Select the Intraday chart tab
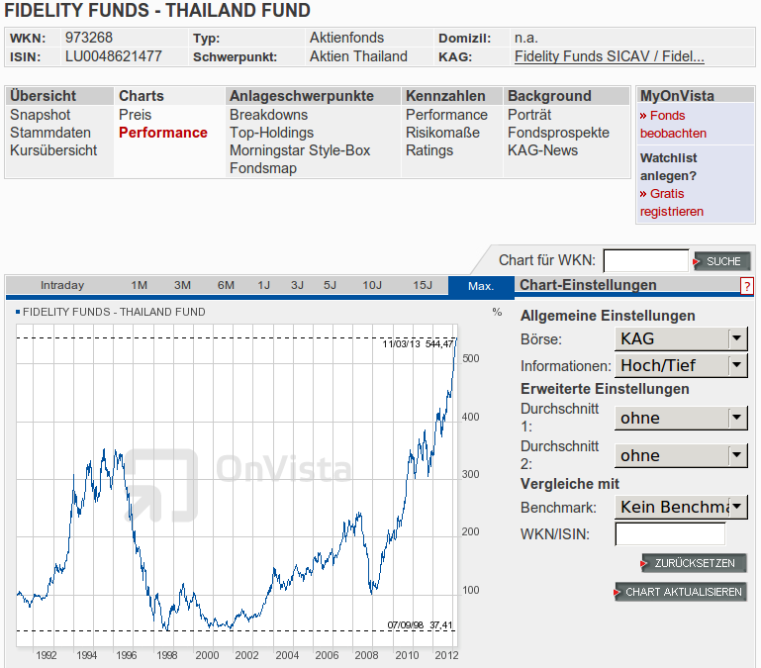The height and width of the screenshot is (668, 761). point(62,285)
